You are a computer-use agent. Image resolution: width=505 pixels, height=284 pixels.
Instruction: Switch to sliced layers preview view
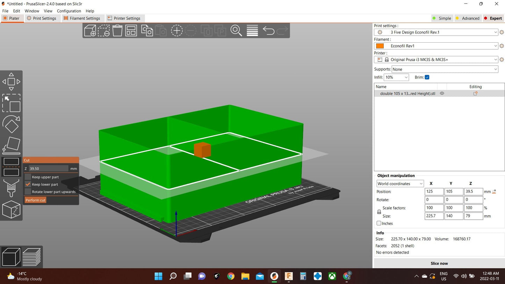pyautogui.click(x=32, y=257)
